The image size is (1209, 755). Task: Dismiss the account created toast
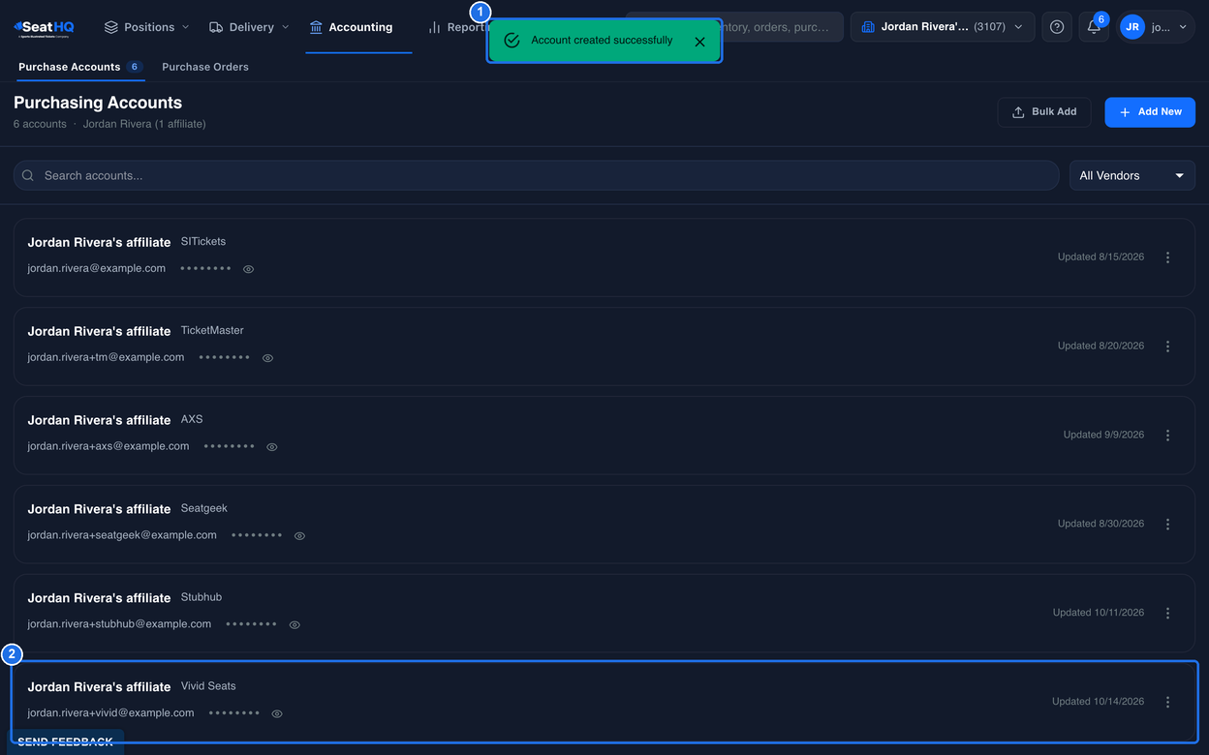[x=699, y=42]
